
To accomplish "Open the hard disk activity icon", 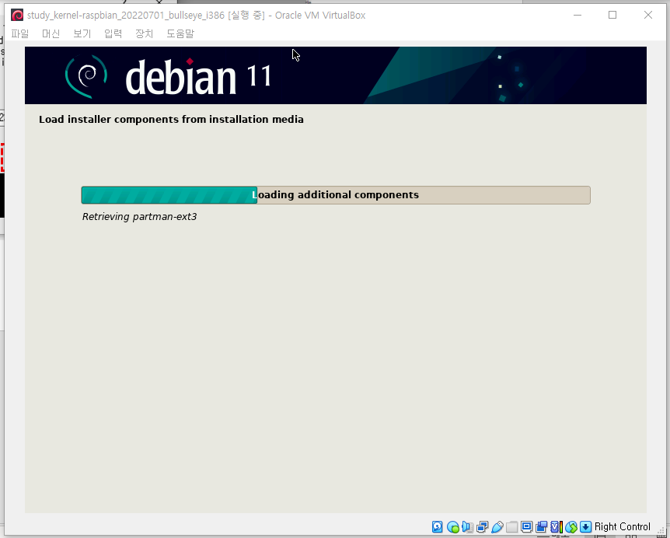I will 438,526.
